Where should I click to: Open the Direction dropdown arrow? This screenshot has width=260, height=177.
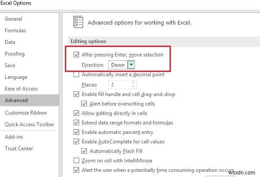coord(131,65)
